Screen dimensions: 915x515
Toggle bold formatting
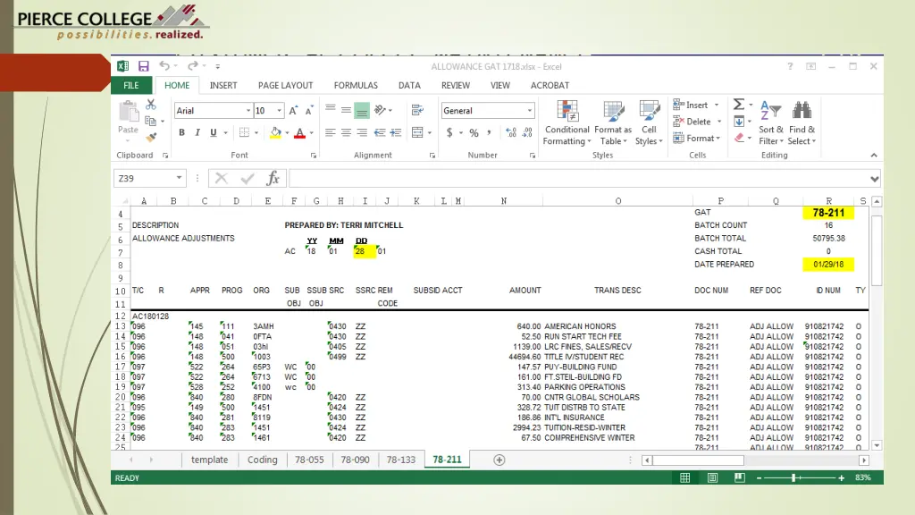[181, 132]
